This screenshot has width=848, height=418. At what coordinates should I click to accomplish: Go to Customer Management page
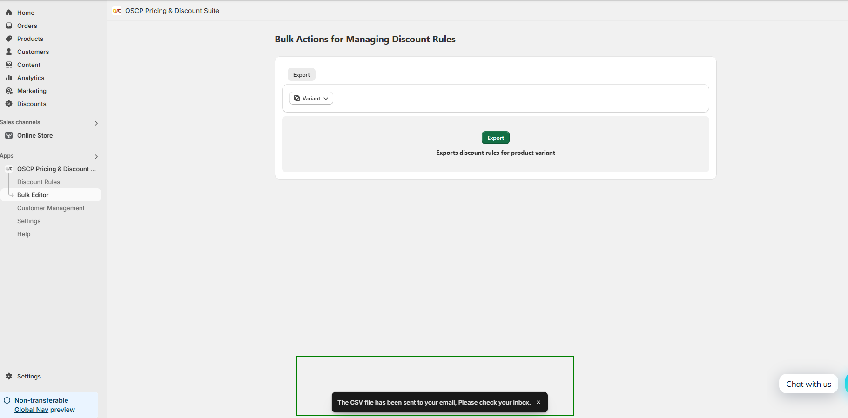click(x=51, y=208)
